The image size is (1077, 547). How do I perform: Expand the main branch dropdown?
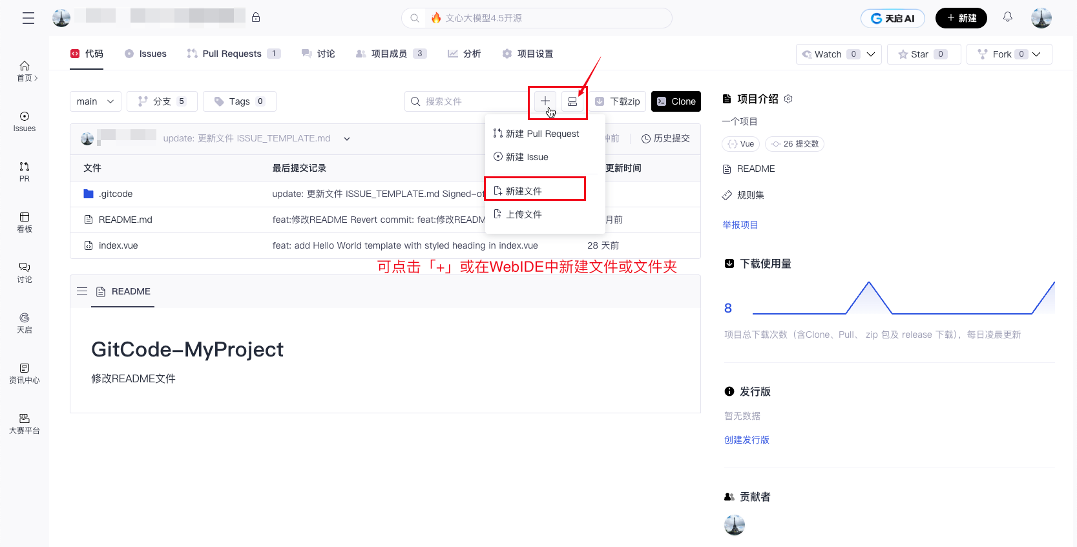point(95,101)
